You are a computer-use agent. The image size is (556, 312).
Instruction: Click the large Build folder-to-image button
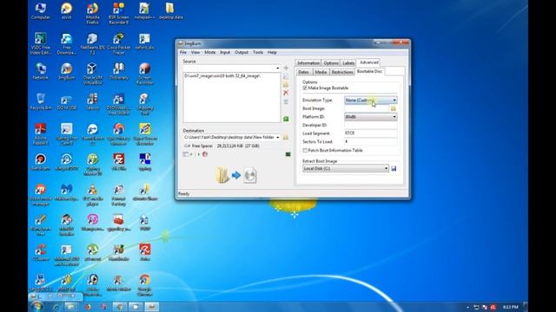pos(235,175)
